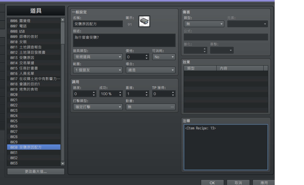Select item 0016 人員名單
This screenshot has height=185, width=304.
point(34,74)
